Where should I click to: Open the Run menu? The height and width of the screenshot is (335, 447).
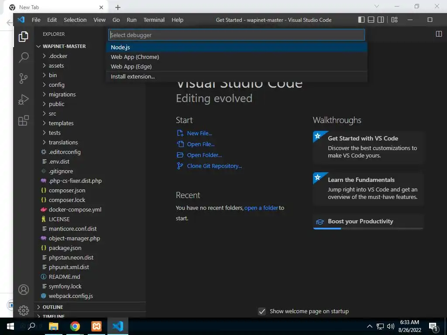pos(131,20)
